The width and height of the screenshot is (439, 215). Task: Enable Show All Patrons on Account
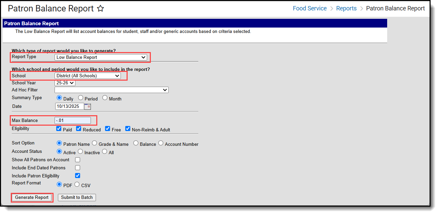tap(78, 160)
